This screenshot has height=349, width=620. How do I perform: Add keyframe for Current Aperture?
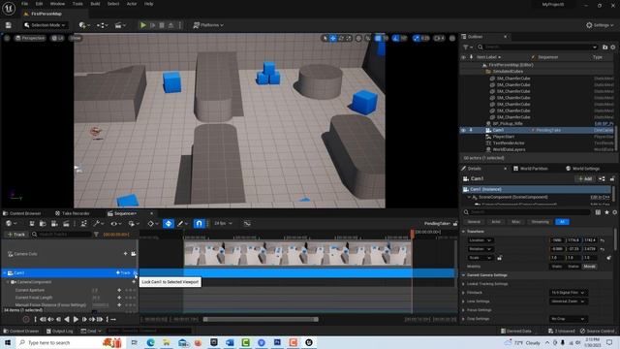pyautogui.click(x=119, y=290)
